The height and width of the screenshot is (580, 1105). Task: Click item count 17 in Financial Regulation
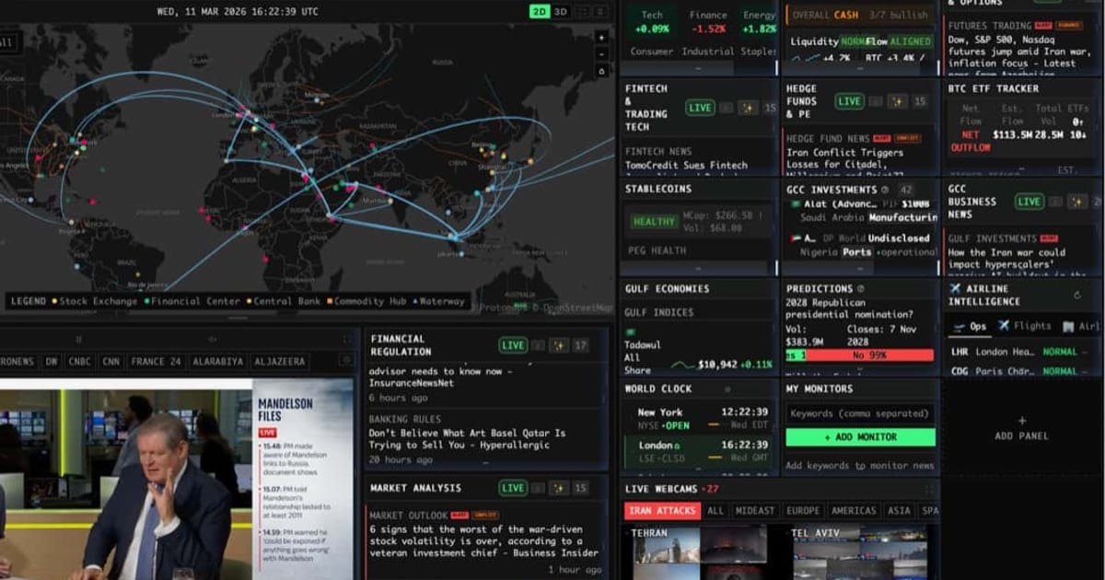(x=580, y=345)
